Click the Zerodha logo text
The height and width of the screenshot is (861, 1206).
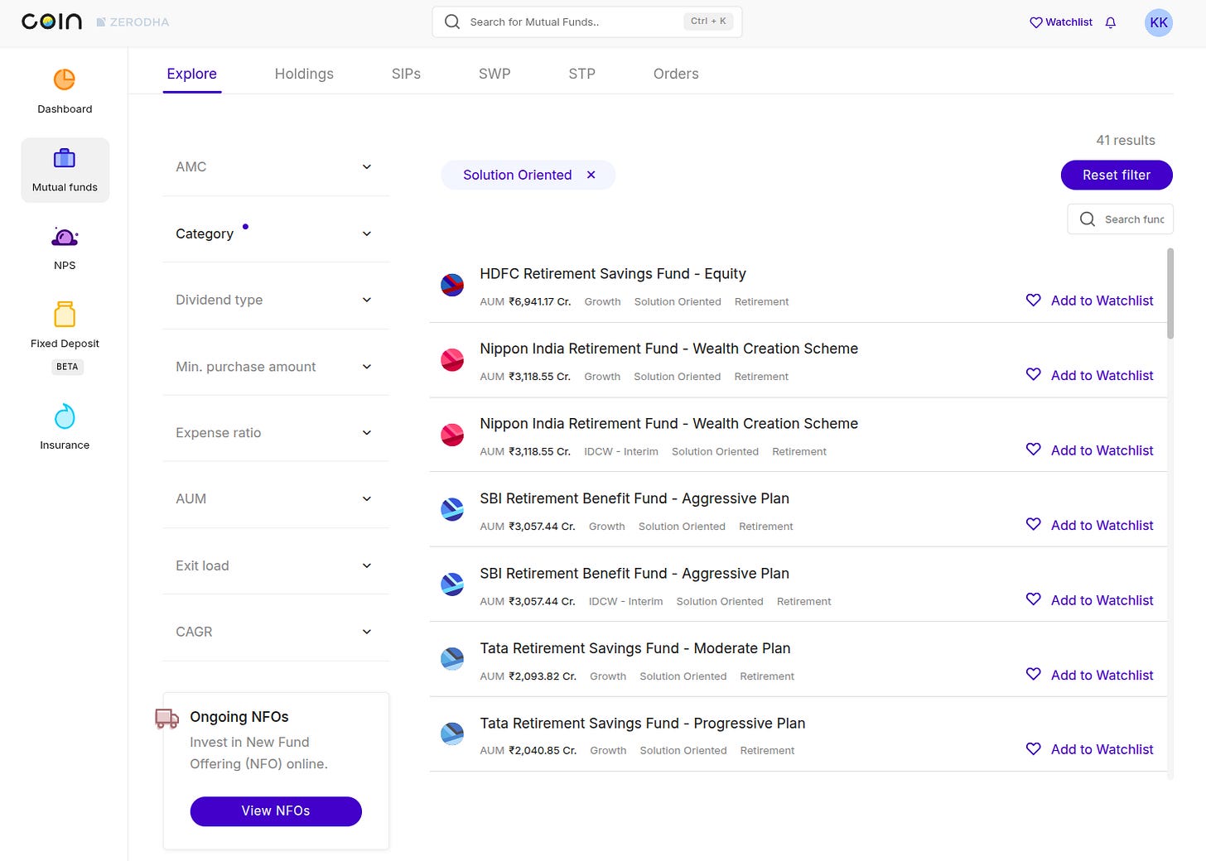133,22
